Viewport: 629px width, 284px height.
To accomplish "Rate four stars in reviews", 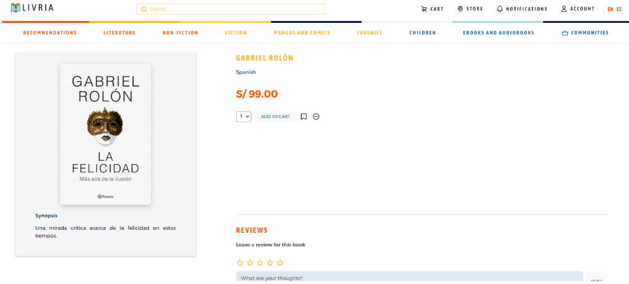I will 270,263.
